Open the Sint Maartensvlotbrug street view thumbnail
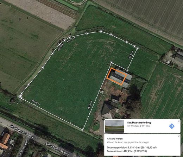The image size is (183, 157). (x=114, y=126)
